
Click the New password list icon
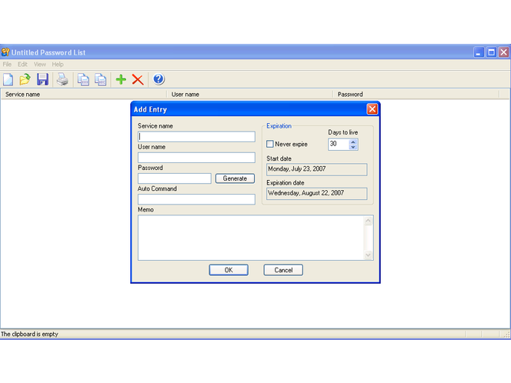coord(8,79)
